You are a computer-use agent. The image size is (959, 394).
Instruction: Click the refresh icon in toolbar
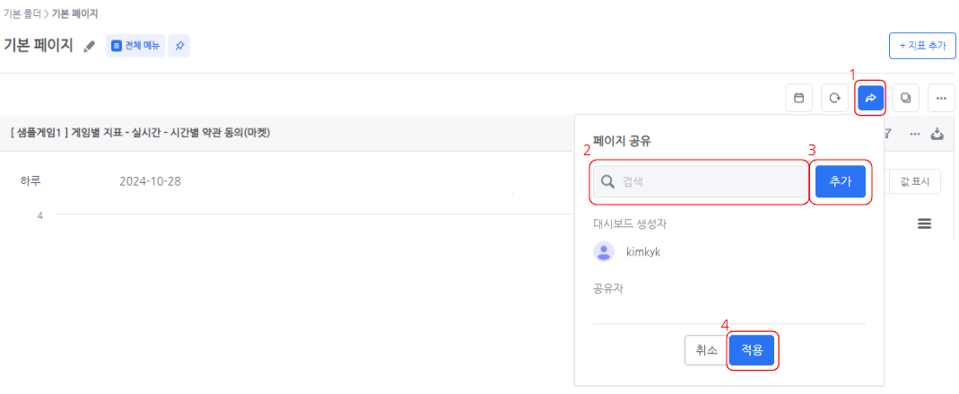click(x=834, y=97)
